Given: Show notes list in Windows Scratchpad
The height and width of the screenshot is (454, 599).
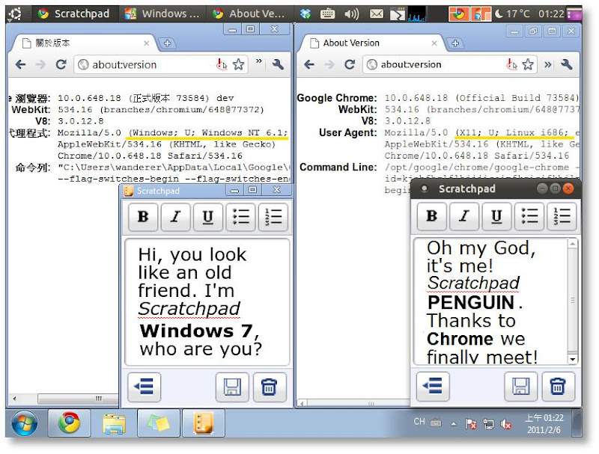Looking at the screenshot, I should tap(144, 387).
